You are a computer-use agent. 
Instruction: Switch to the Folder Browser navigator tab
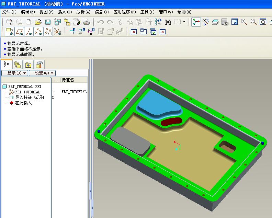18,65
